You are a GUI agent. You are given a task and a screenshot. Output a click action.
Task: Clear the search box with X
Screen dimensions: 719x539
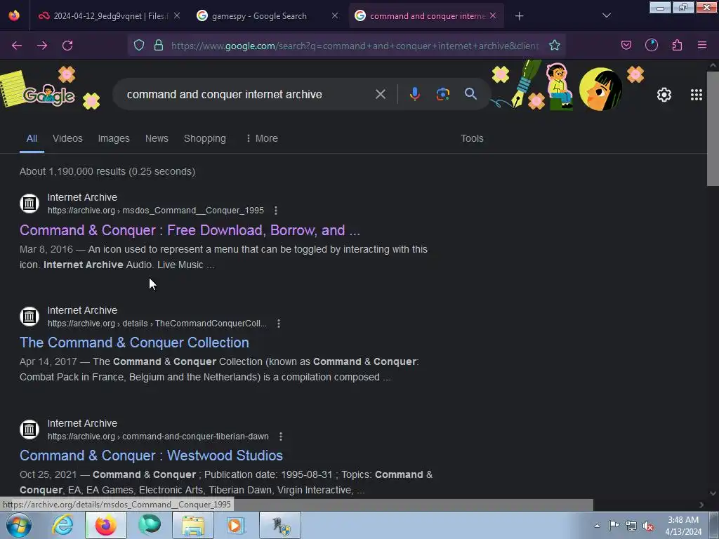[x=380, y=94]
